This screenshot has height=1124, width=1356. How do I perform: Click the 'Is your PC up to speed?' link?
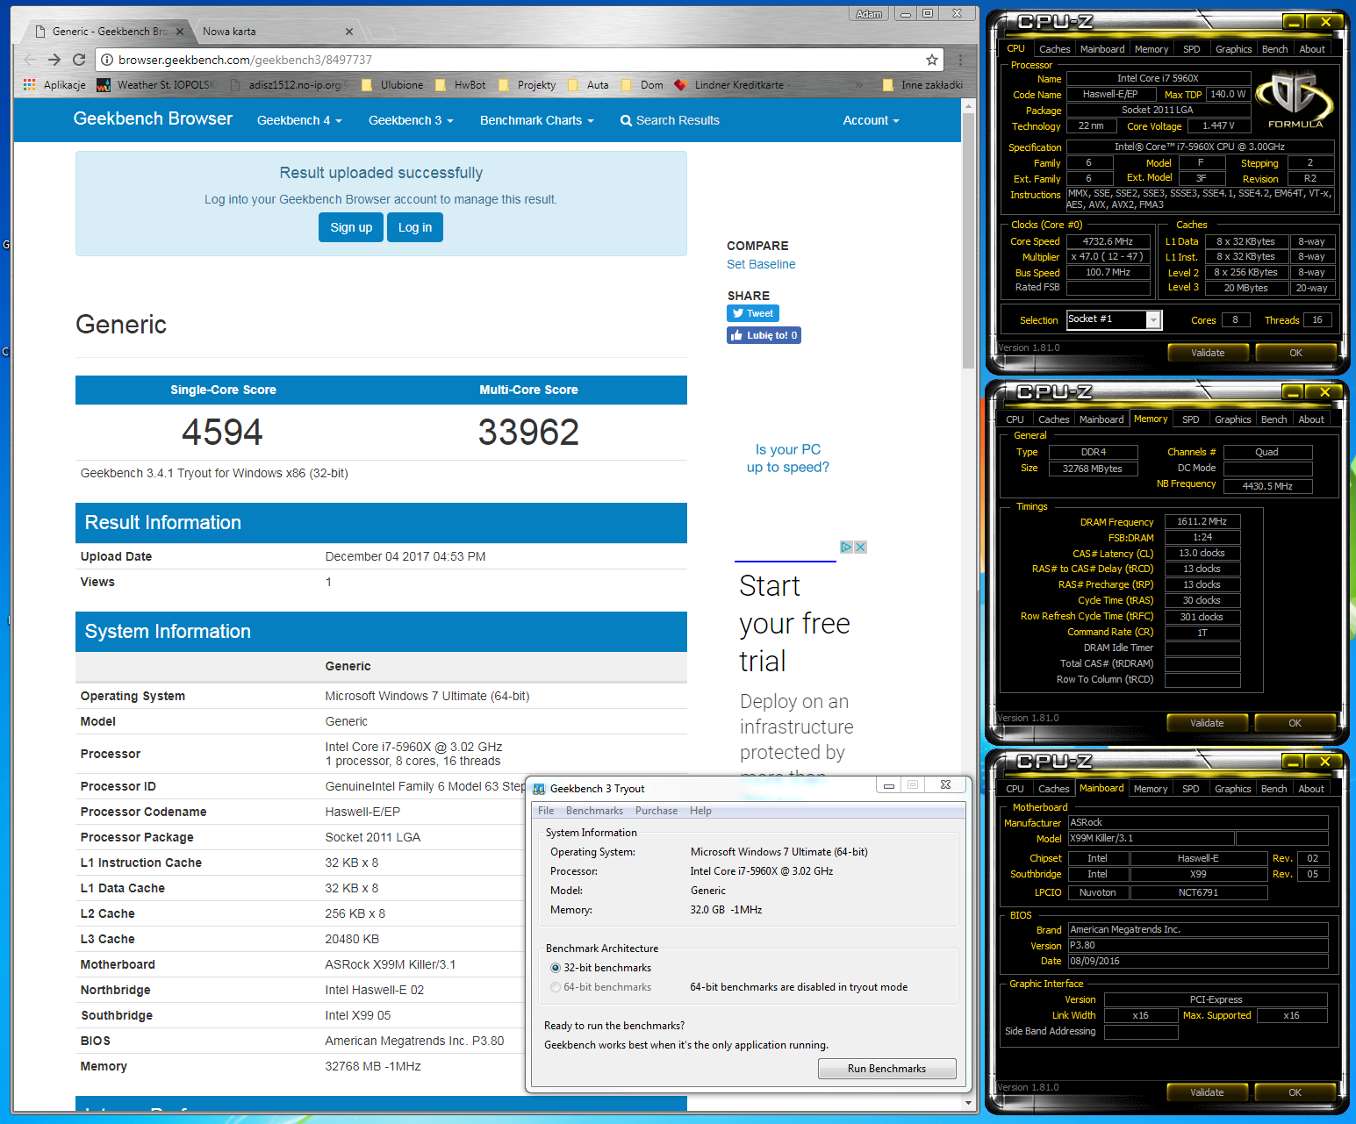click(788, 458)
